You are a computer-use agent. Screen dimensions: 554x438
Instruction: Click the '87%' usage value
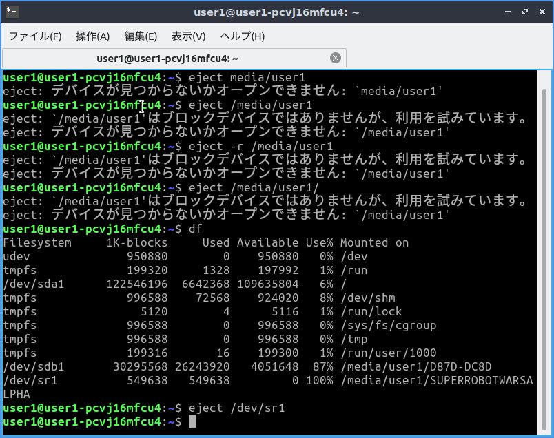point(322,366)
